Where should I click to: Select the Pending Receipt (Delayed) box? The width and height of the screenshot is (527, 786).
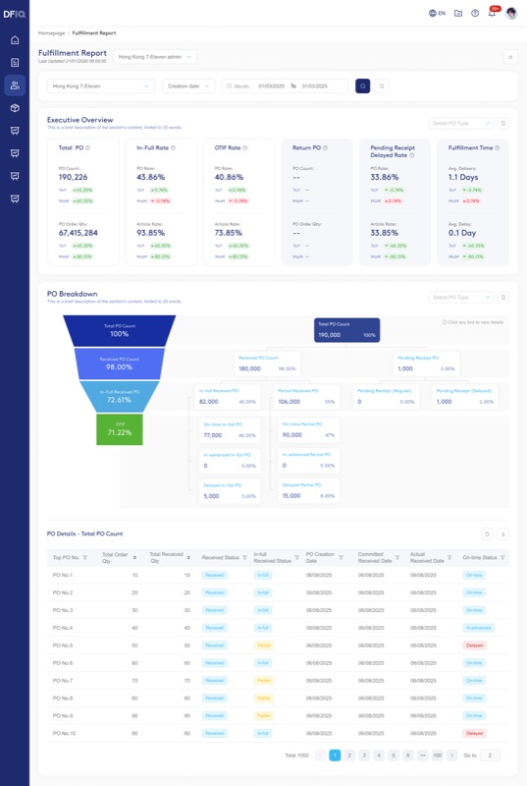465,397
